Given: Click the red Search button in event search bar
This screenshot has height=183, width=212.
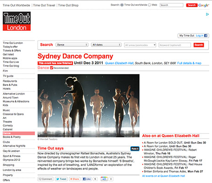Looking at the screenshot, I should click(x=199, y=45).
